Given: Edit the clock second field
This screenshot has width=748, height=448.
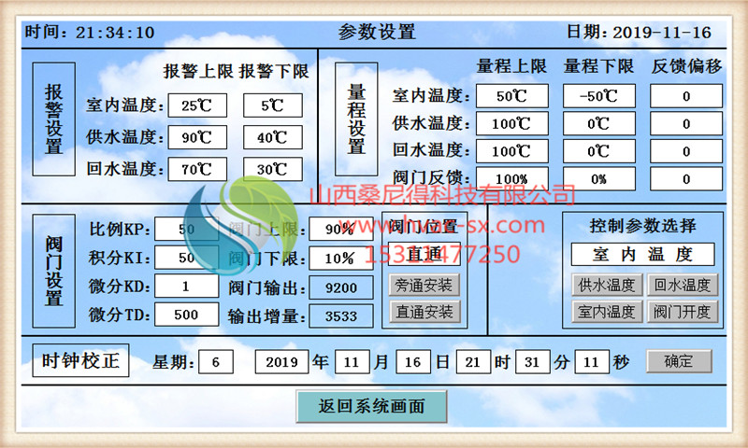Looking at the screenshot, I should (x=591, y=362).
